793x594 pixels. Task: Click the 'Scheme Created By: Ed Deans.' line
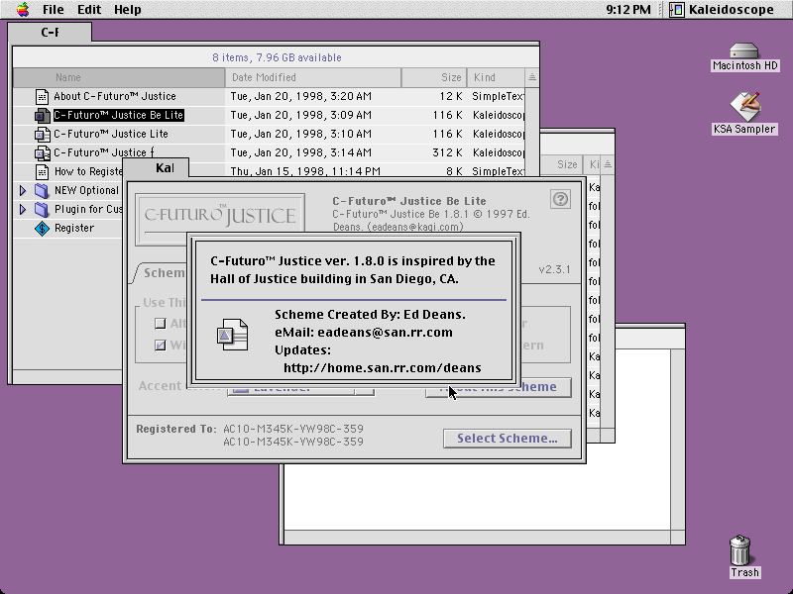pyautogui.click(x=370, y=315)
